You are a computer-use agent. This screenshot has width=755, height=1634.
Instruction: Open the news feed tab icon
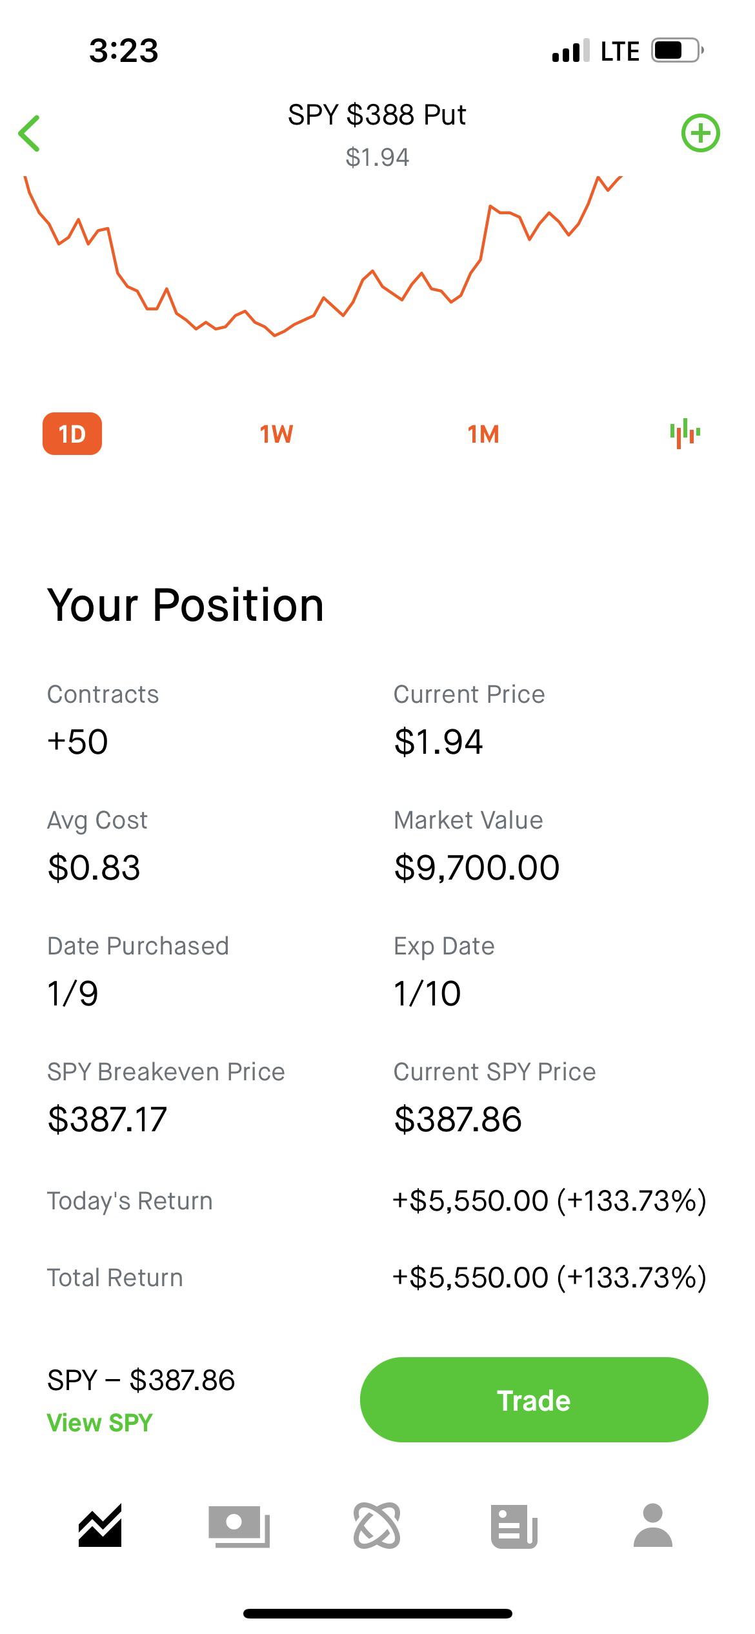click(x=514, y=1526)
